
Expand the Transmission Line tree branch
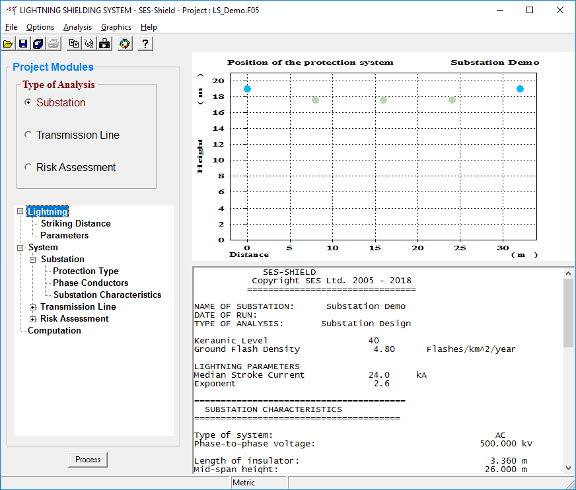coord(32,307)
